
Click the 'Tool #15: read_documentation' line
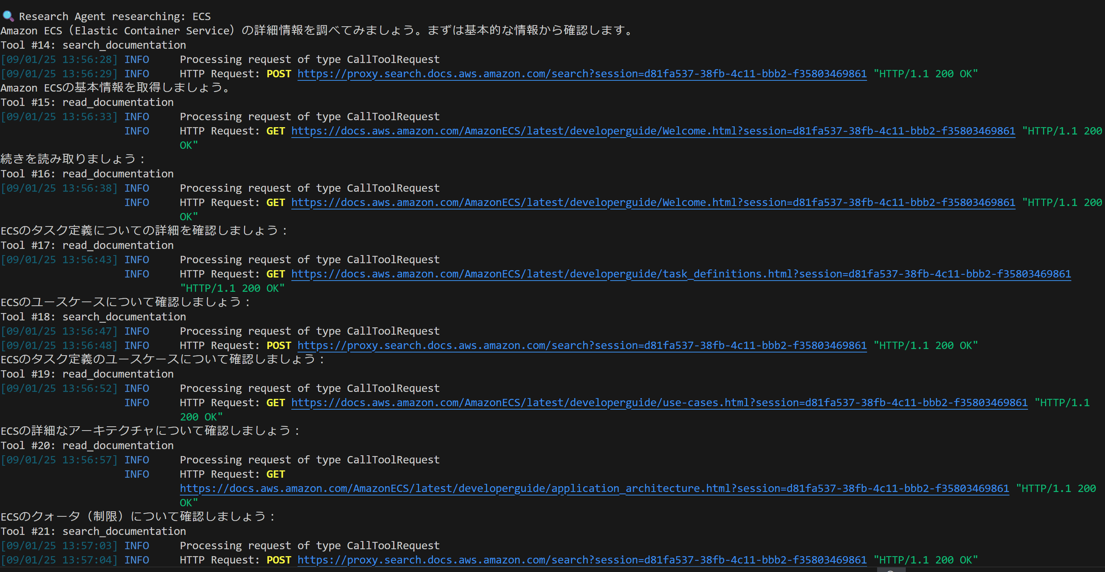87,102
